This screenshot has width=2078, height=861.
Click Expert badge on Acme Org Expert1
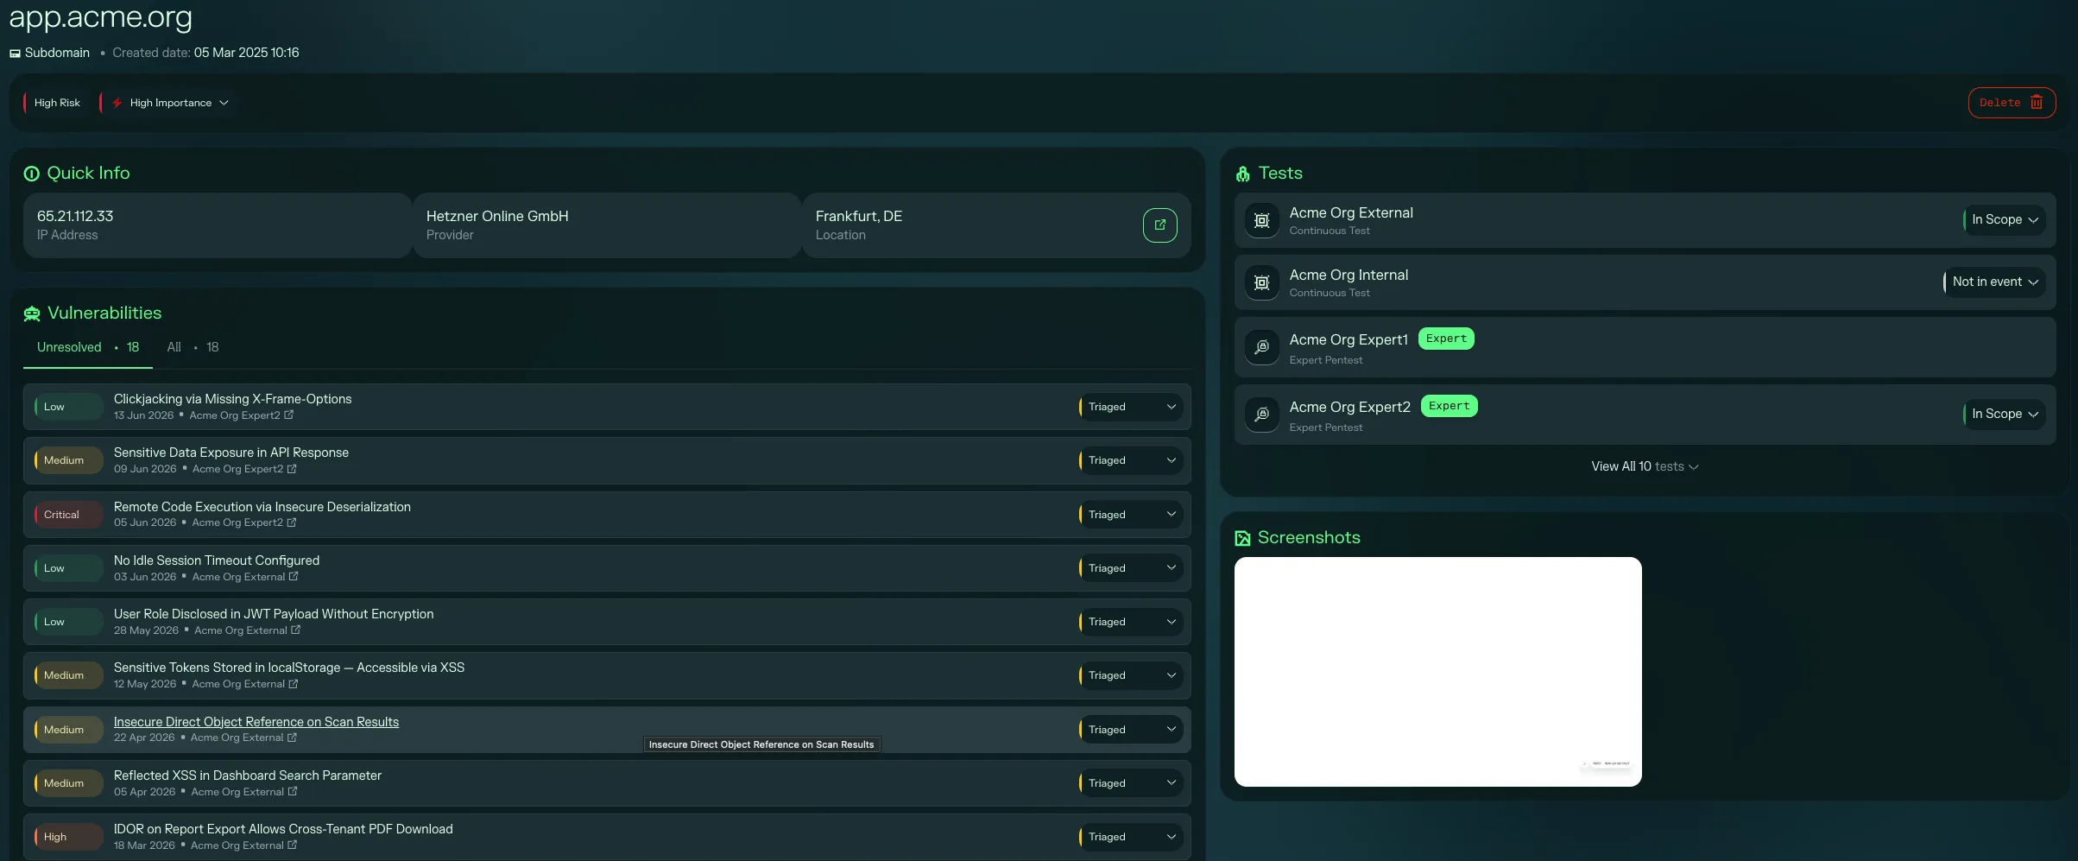[1446, 339]
